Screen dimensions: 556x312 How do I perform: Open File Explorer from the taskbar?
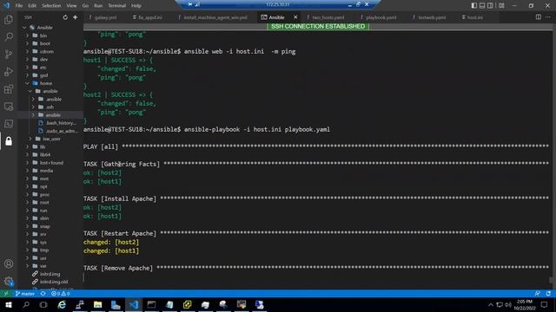[98, 304]
